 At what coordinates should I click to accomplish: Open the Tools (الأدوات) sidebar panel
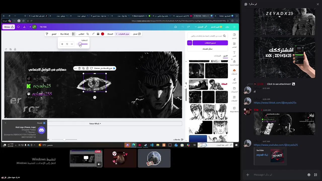[234, 81]
